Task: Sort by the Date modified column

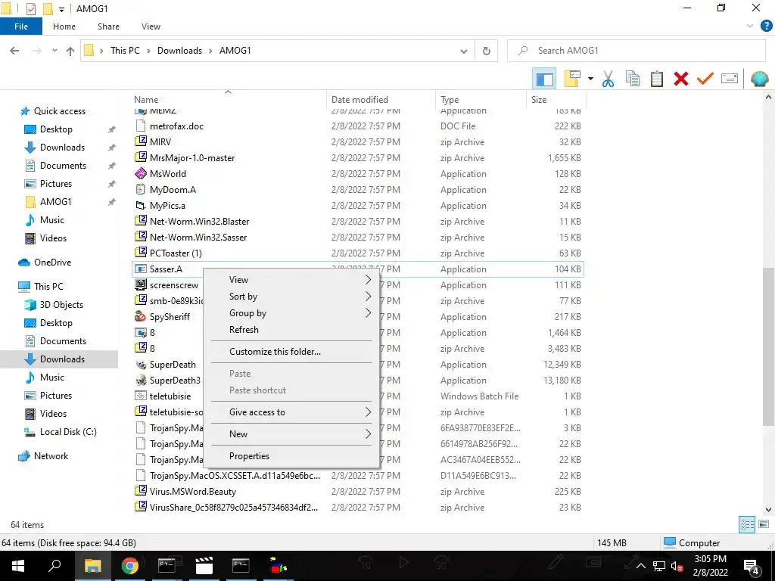Action: point(381,99)
